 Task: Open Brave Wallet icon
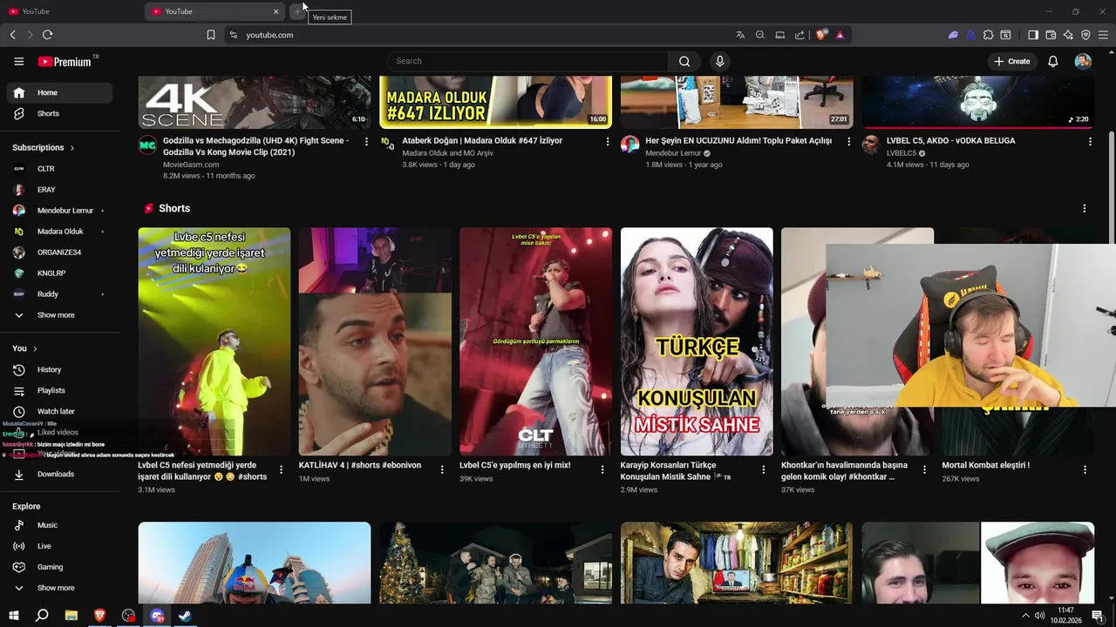click(1051, 35)
